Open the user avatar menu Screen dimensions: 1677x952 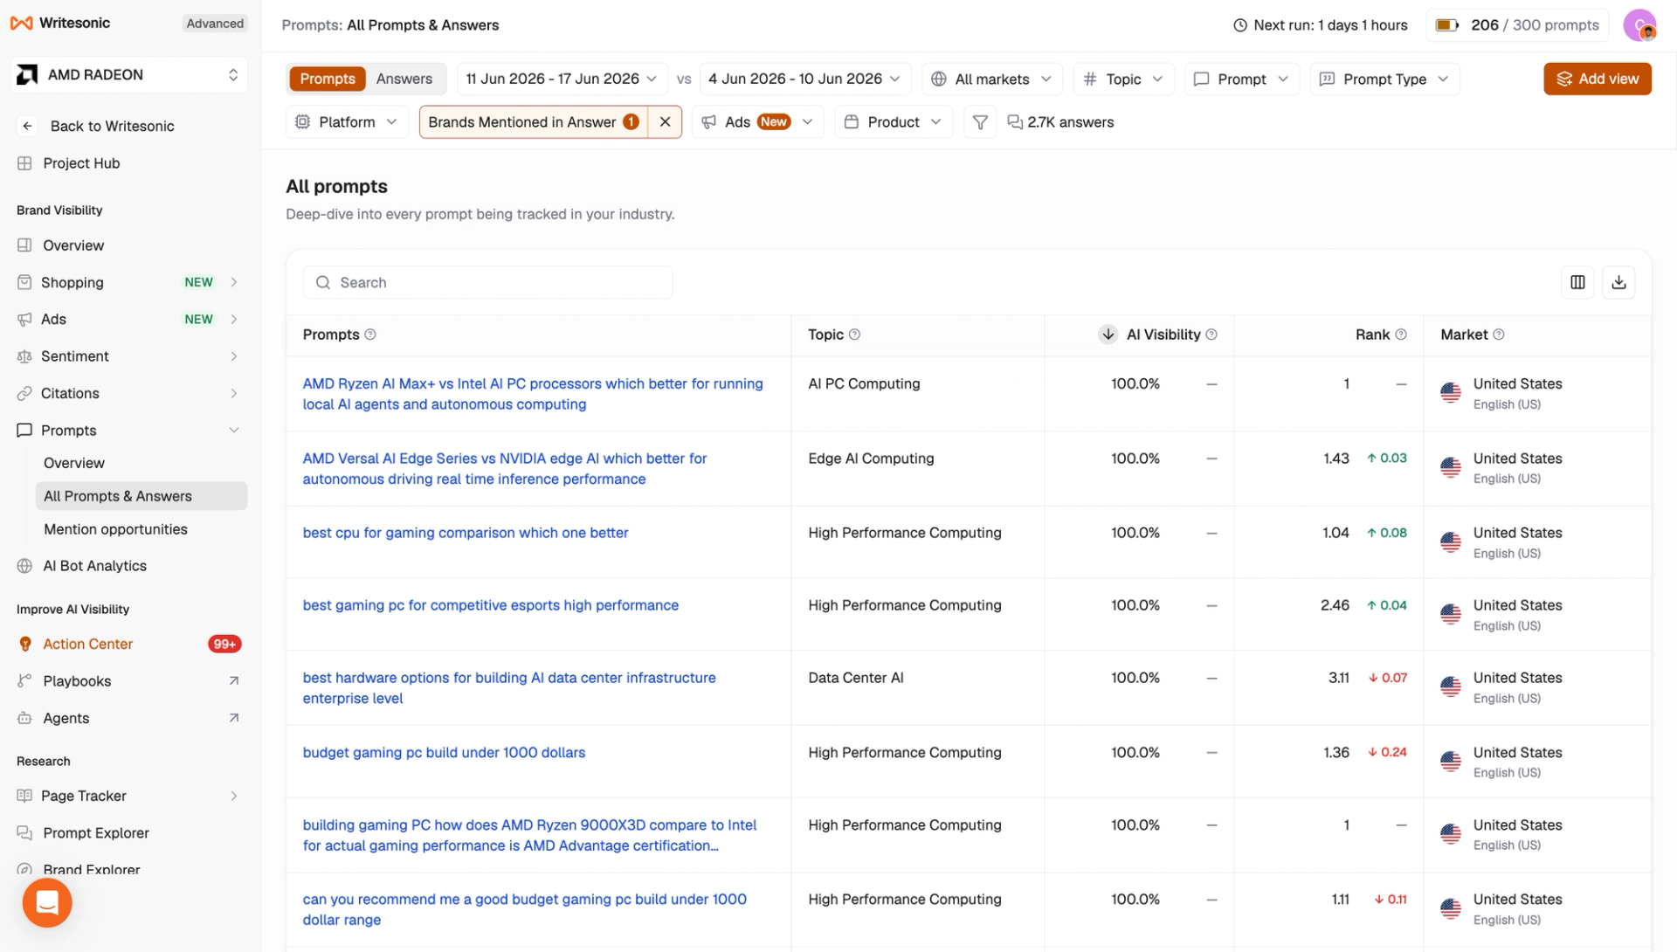(x=1639, y=25)
